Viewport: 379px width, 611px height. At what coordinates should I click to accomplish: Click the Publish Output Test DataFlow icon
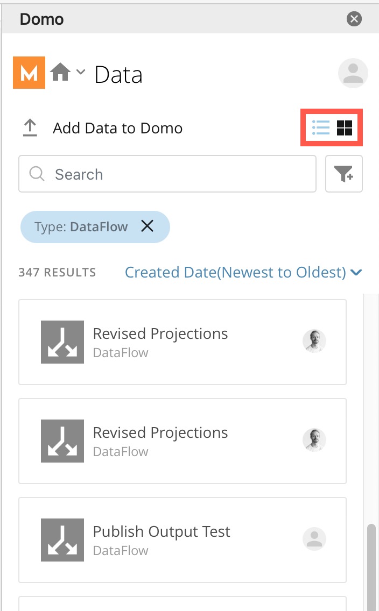click(62, 540)
